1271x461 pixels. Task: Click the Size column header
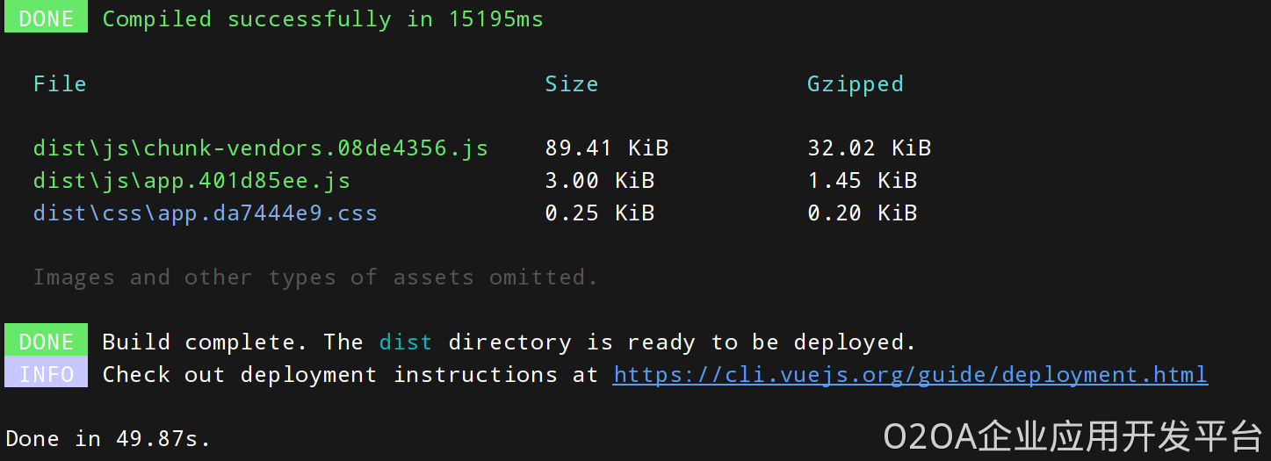(x=571, y=84)
